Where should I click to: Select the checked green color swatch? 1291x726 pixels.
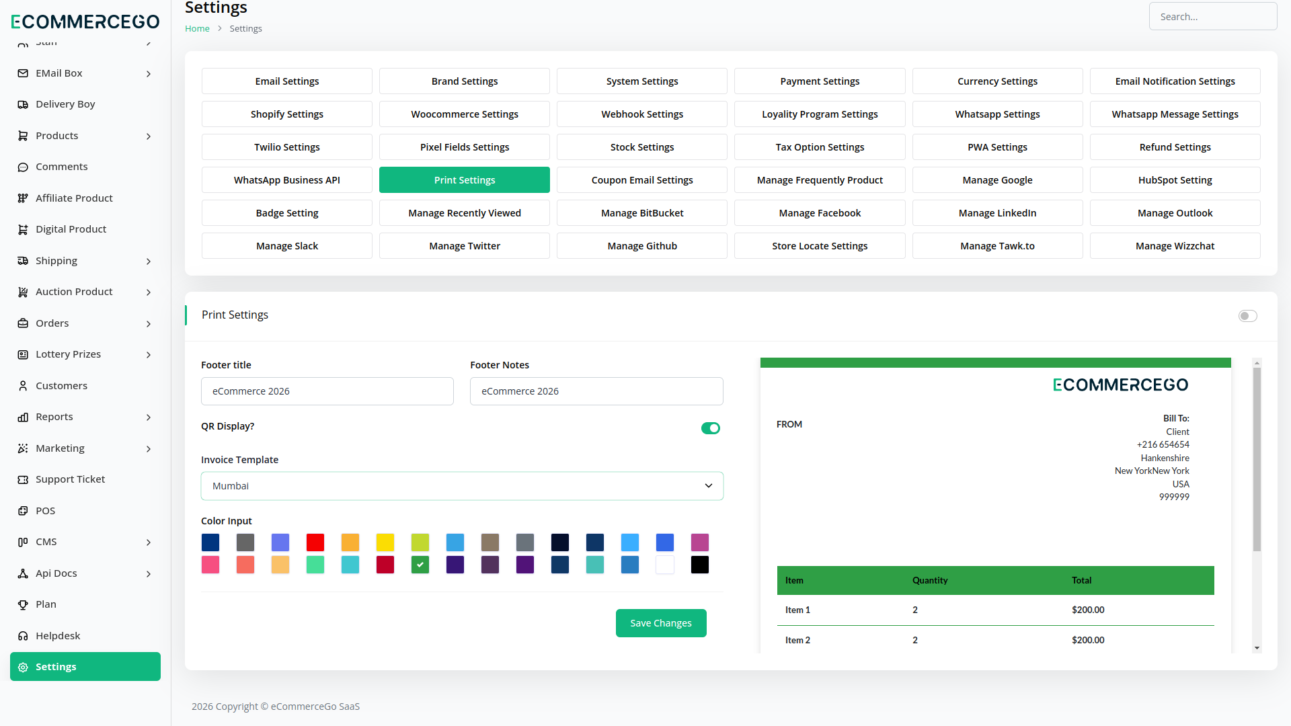[x=420, y=565]
